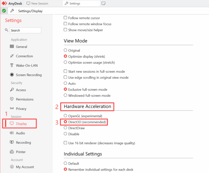Click the Individual Settings heading
The width and height of the screenshot is (209, 173).
click(x=83, y=154)
